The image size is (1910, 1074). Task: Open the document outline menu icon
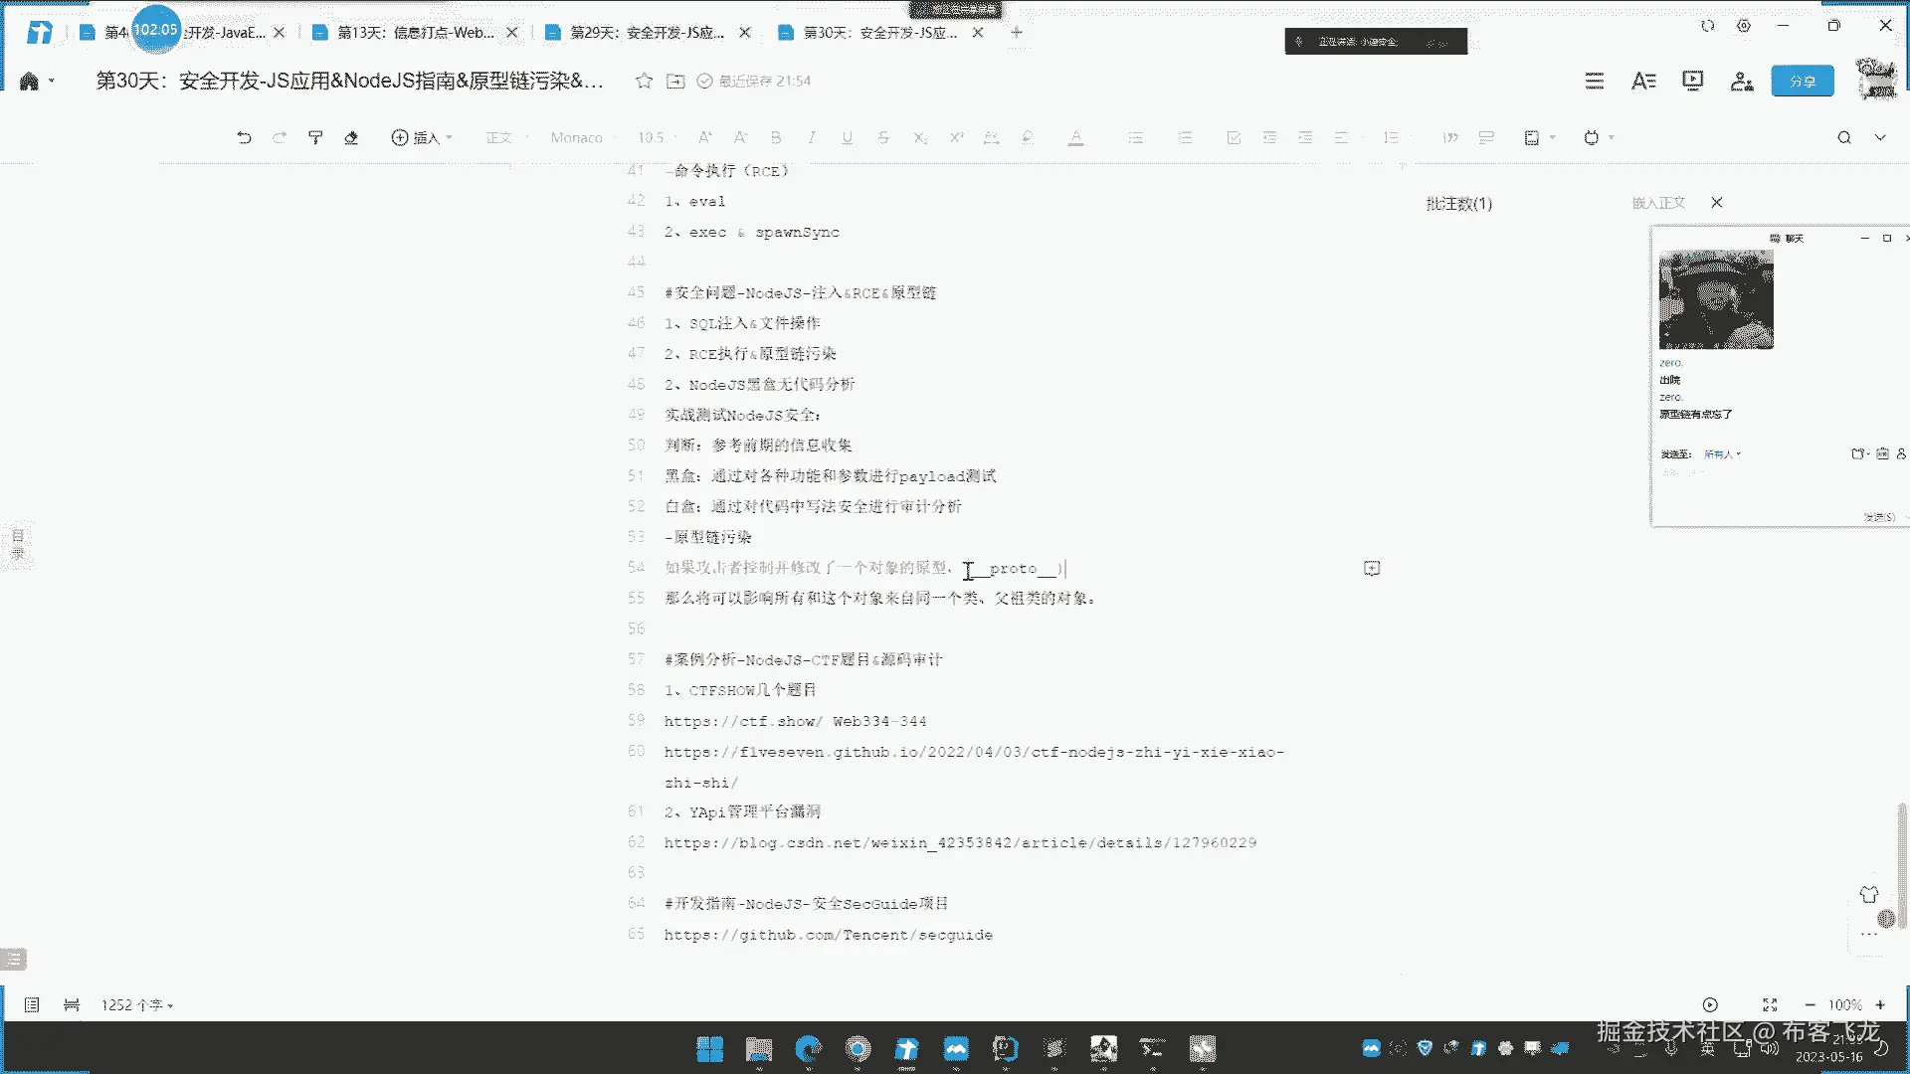coord(1594,81)
